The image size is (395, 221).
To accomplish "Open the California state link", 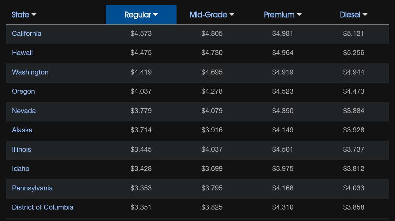I will coord(27,33).
